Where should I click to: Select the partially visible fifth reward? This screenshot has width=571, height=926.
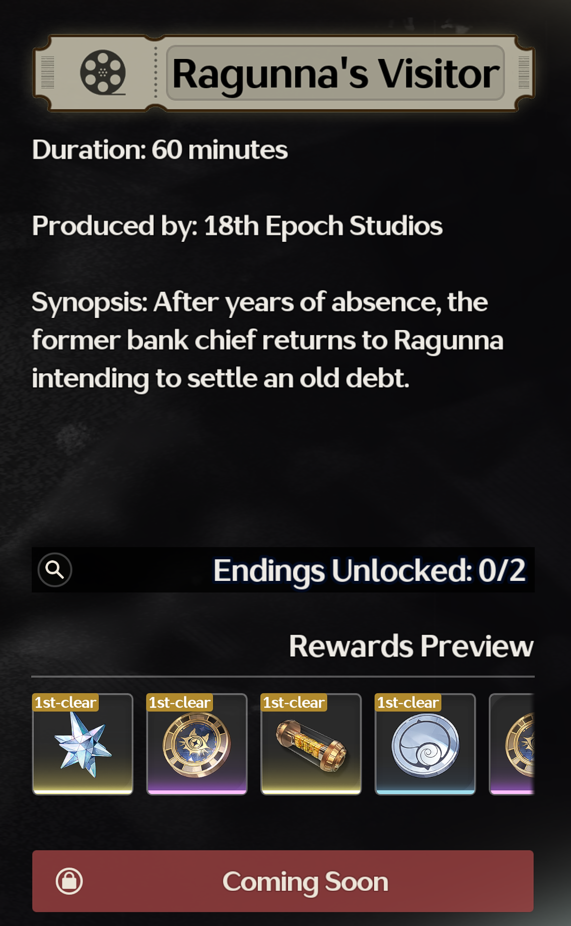click(x=512, y=744)
